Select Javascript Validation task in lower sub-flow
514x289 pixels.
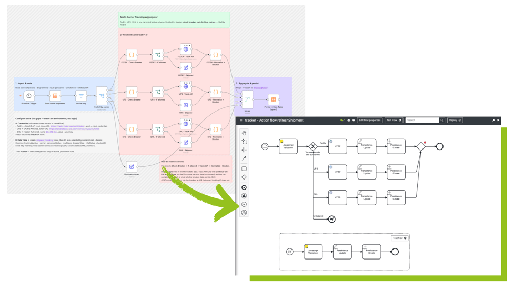(x=313, y=252)
